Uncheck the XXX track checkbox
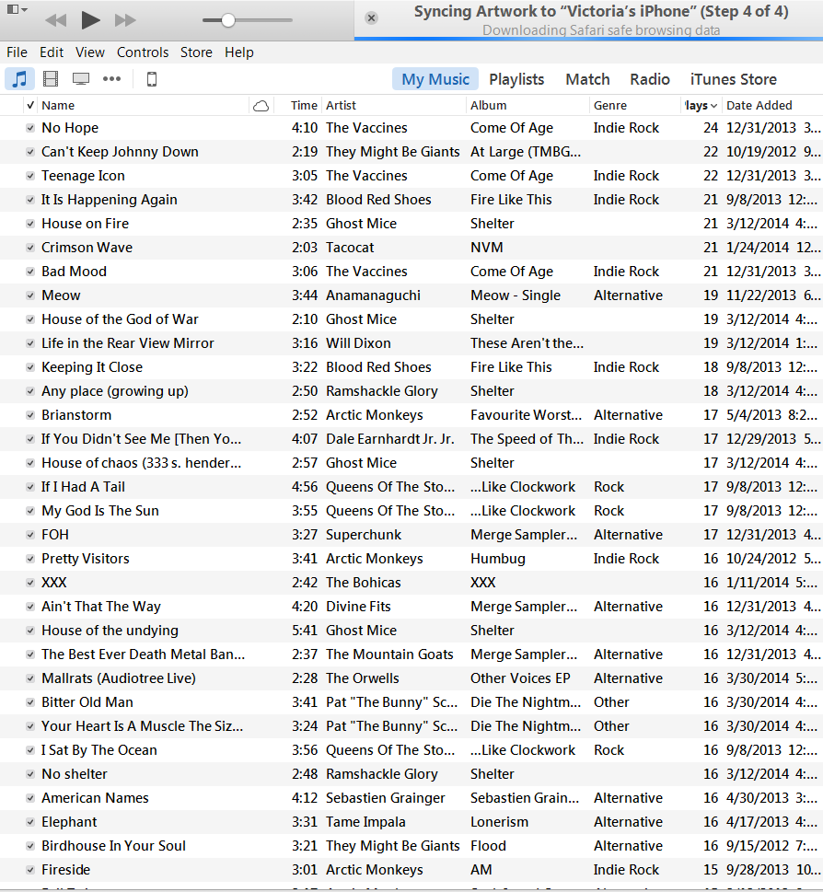The width and height of the screenshot is (823, 892). coord(30,583)
